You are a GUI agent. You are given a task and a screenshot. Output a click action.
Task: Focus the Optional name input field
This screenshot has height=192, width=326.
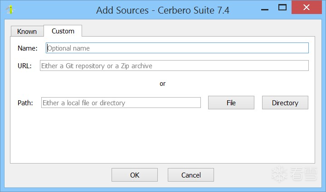point(177,48)
